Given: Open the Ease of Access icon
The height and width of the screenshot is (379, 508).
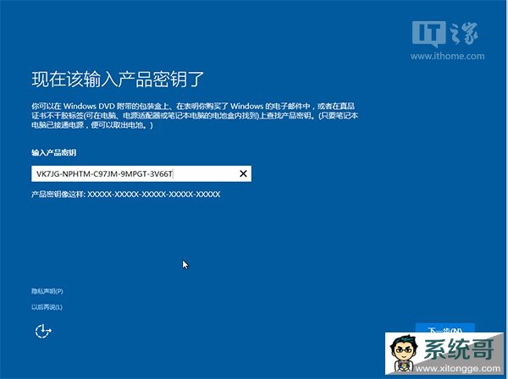Looking at the screenshot, I should click(43, 331).
